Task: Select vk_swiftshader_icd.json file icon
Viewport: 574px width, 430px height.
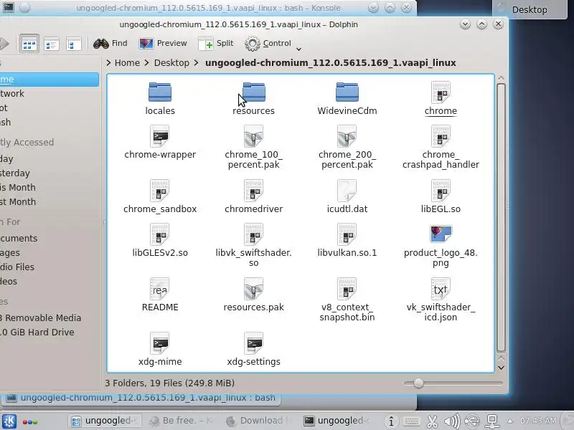Action: [441, 289]
